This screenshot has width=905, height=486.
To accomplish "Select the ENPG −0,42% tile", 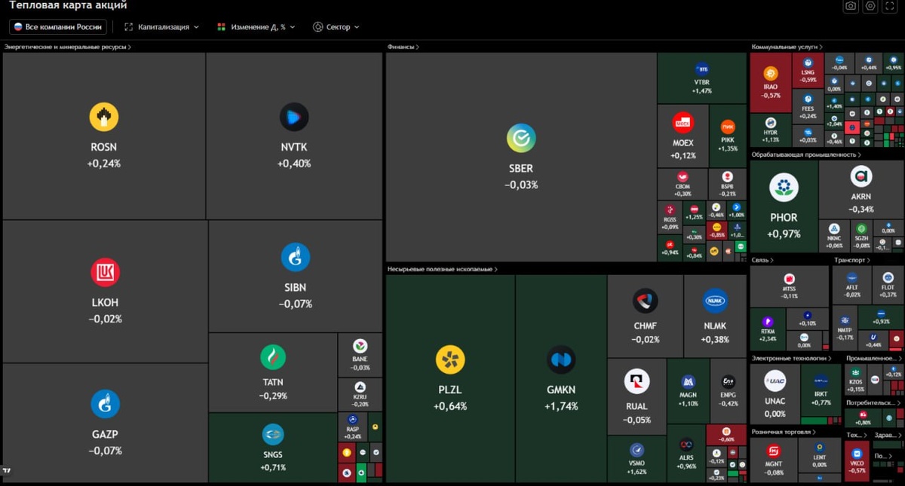I will point(729,390).
